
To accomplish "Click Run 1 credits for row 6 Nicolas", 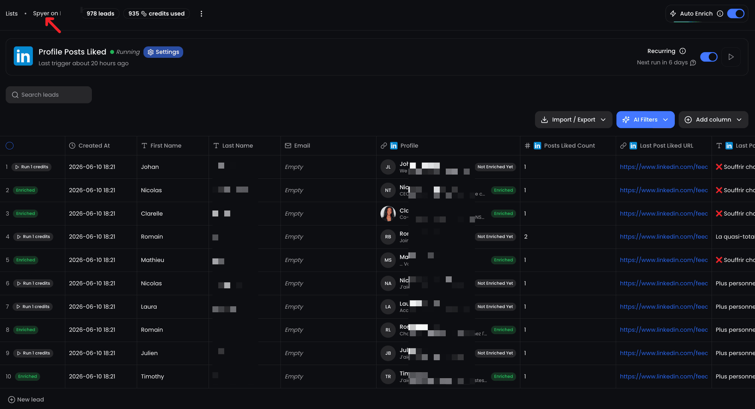I will coord(33,284).
